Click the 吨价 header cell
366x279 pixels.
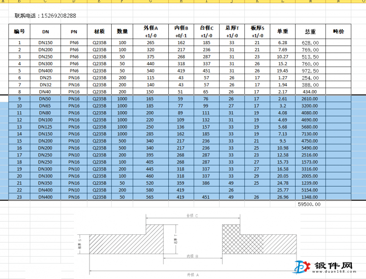pos(339,31)
